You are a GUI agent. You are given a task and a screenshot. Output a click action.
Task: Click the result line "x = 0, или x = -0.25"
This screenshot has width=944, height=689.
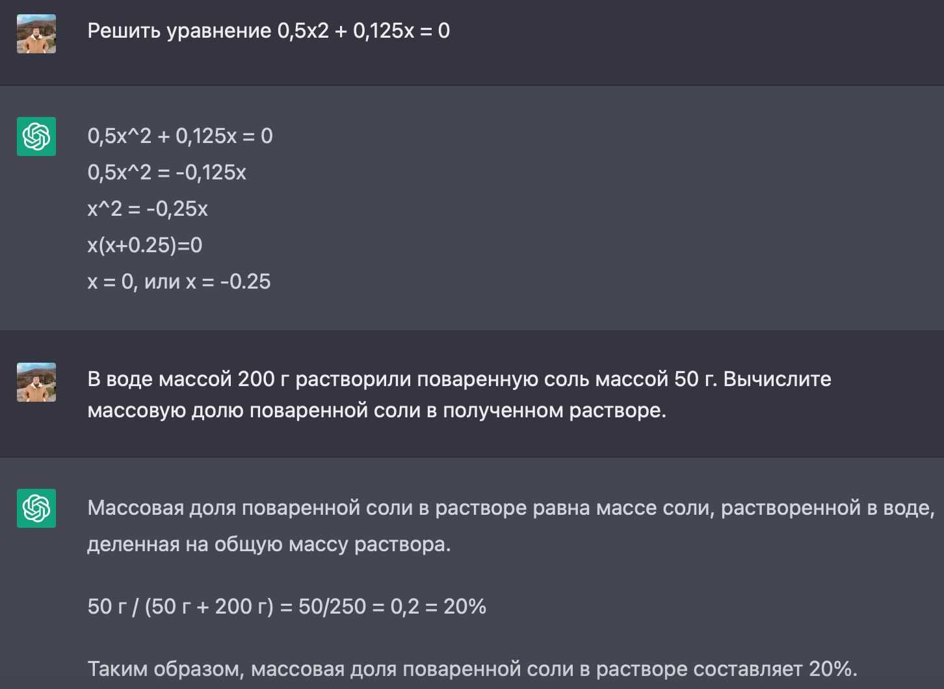coord(179,281)
